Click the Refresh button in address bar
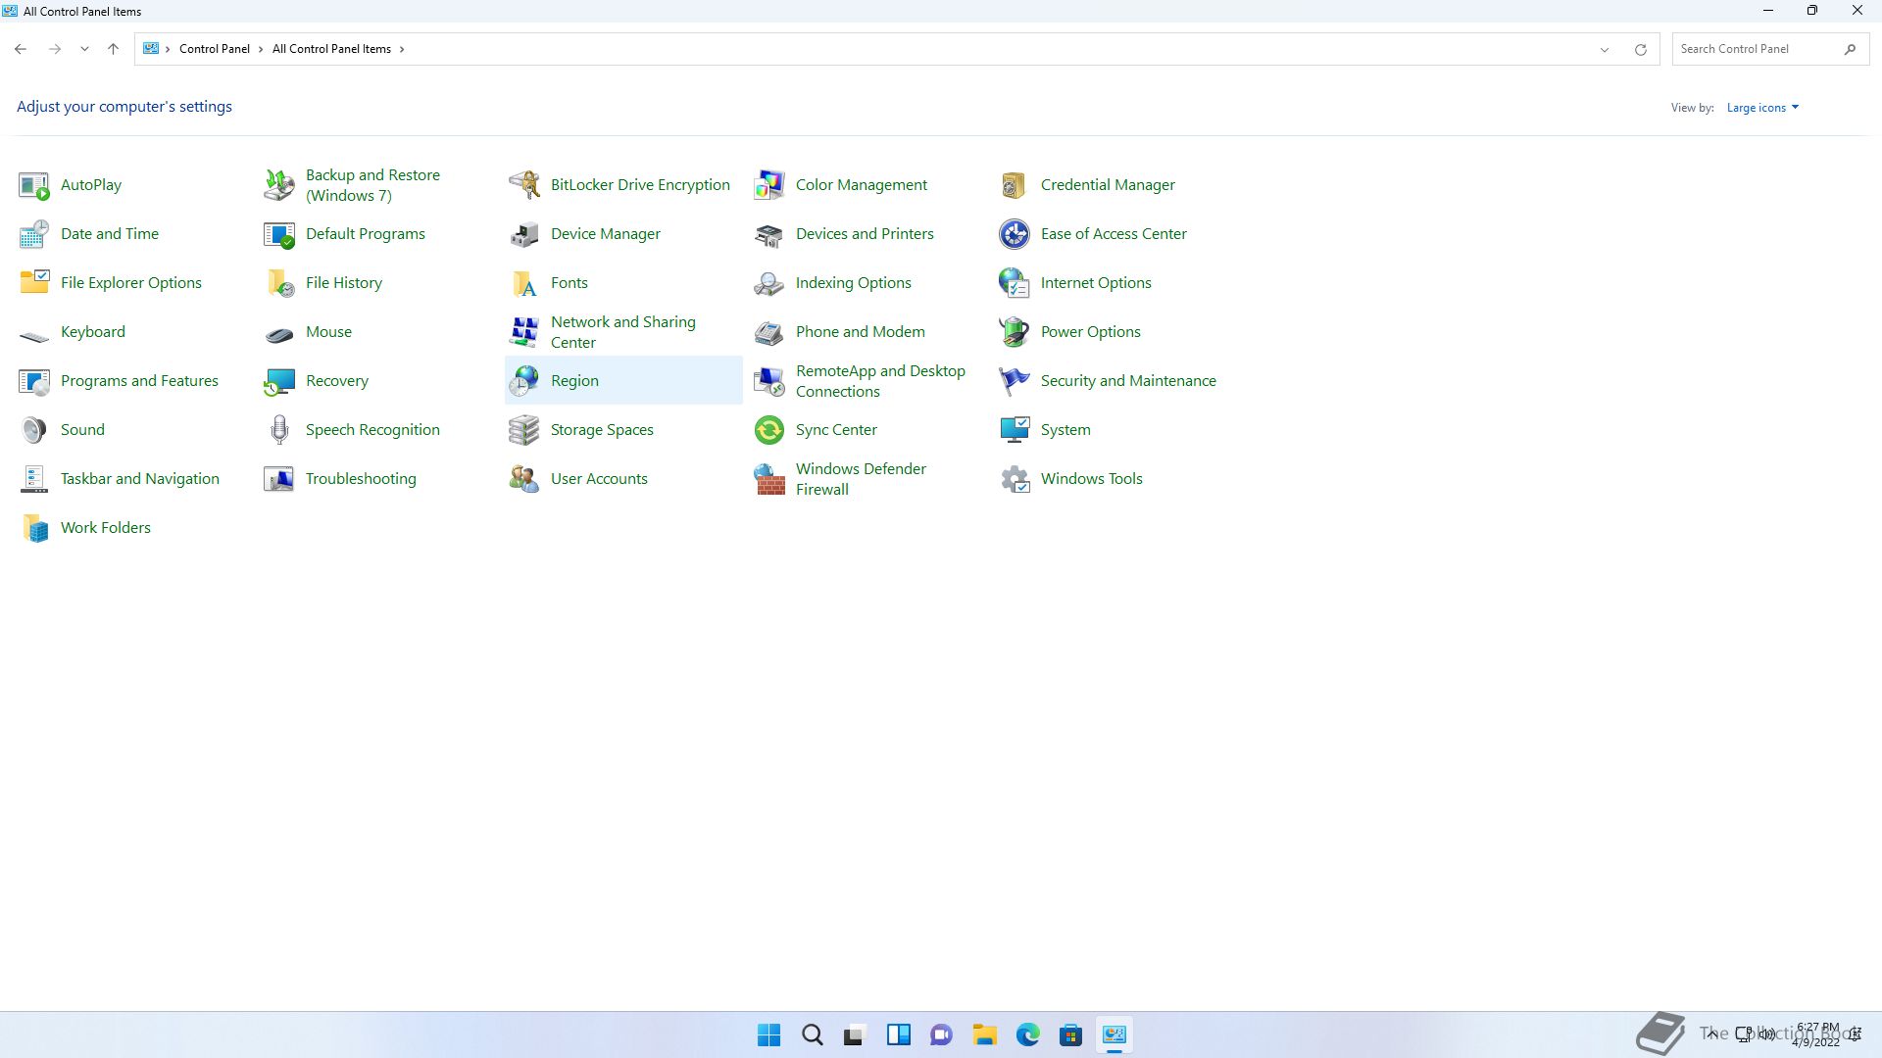This screenshot has height=1058, width=1882. [1640, 49]
